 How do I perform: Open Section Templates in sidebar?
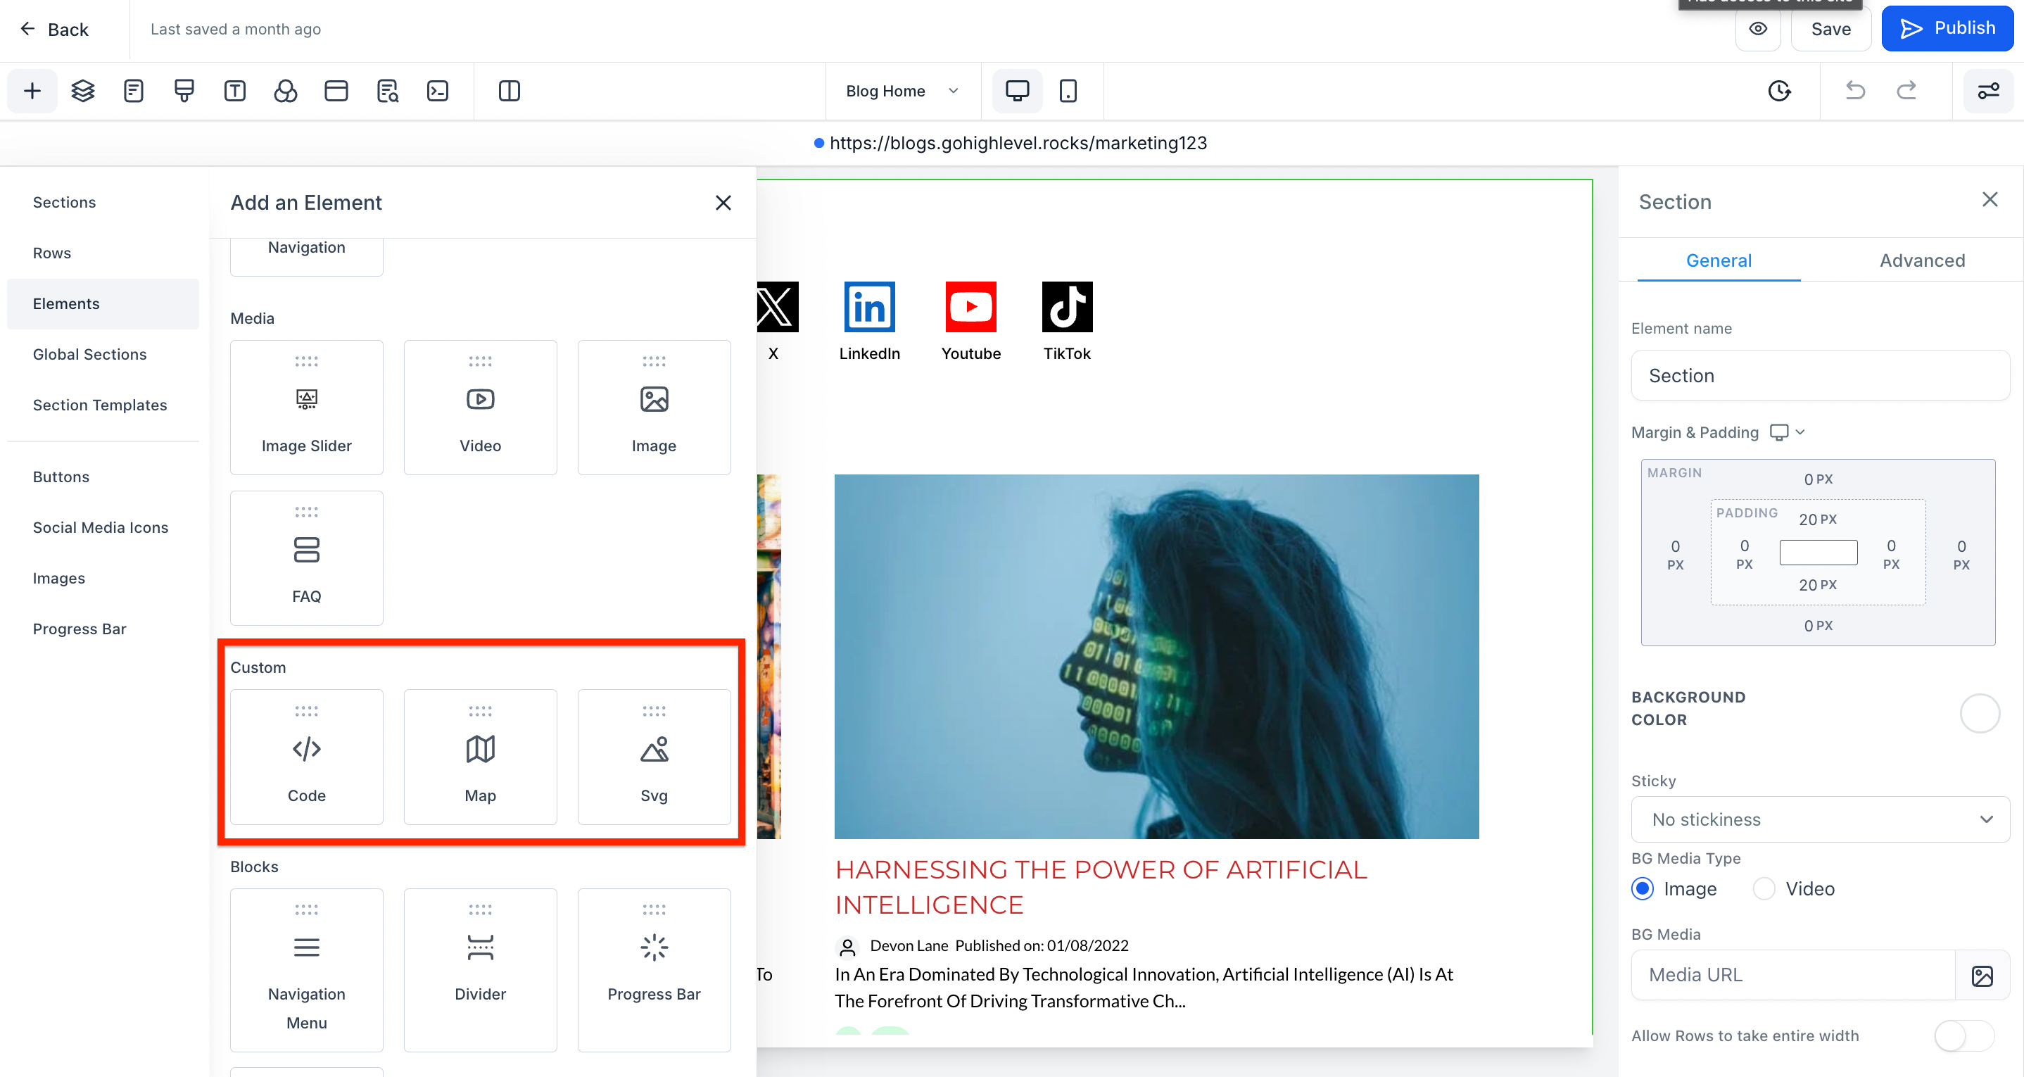[100, 405]
